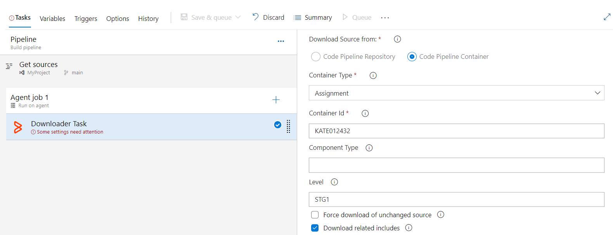Image resolution: width=613 pixels, height=235 pixels.
Task: Click info icon for Download Source from
Action: (x=397, y=39)
